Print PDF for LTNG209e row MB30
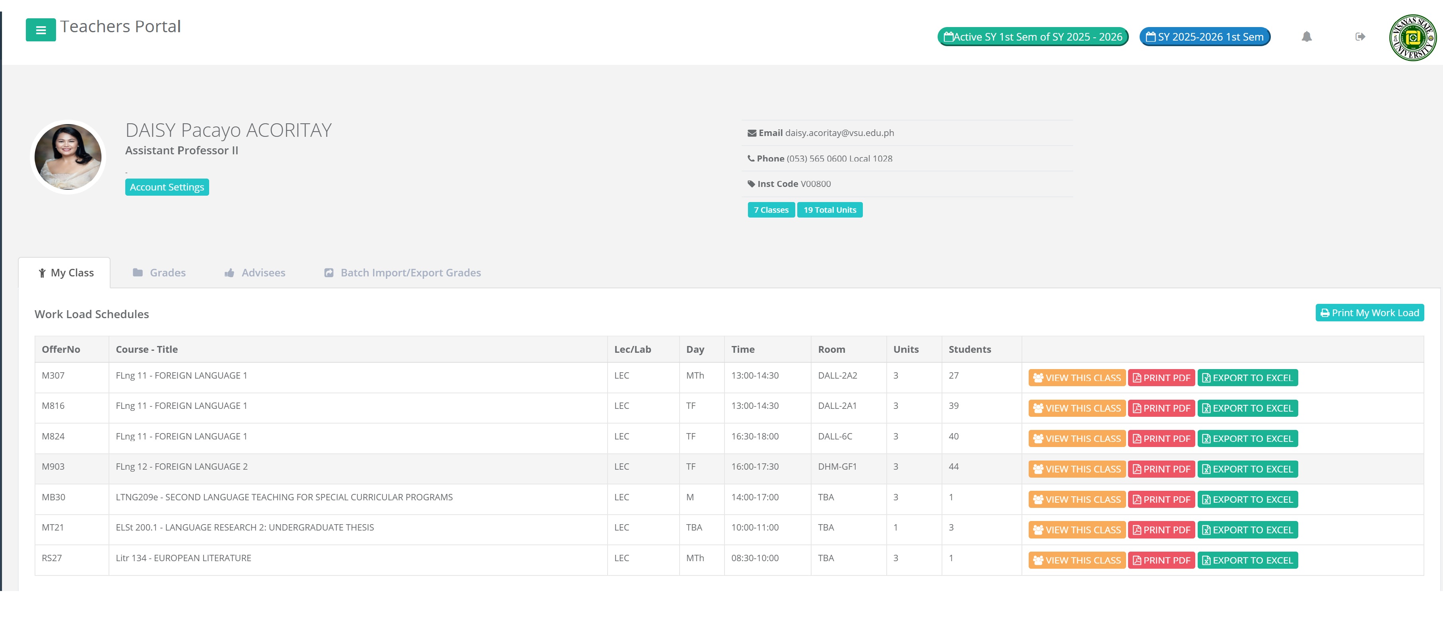Screen dimensions: 1443x624 point(1161,500)
